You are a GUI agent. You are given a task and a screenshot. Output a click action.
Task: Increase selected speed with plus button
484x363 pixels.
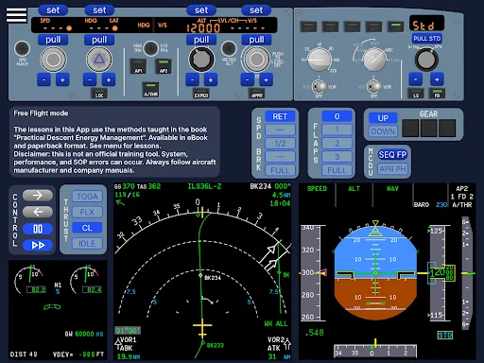point(62,79)
